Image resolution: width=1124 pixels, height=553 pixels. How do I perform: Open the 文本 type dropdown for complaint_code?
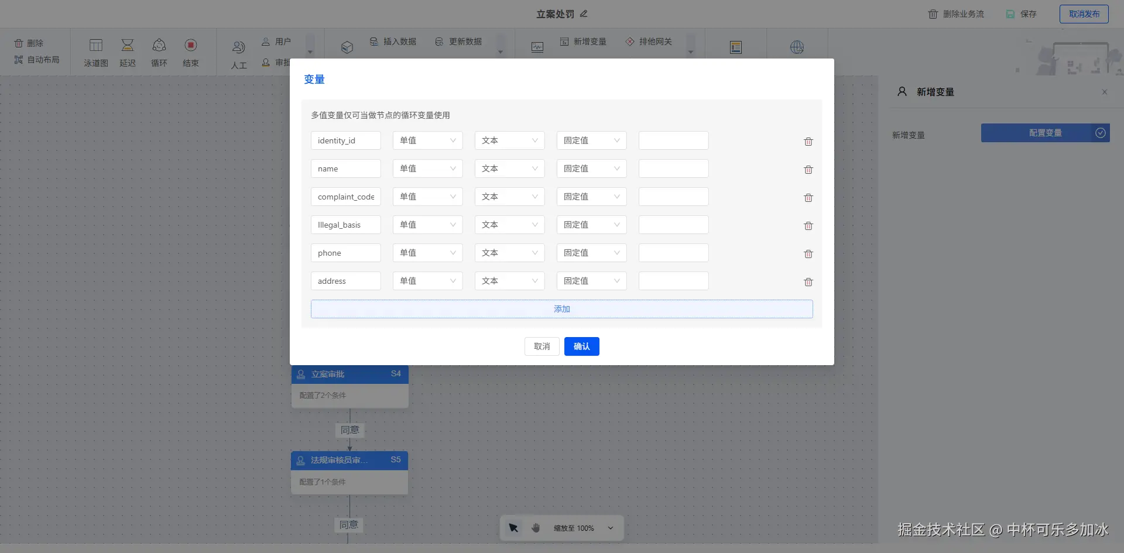(x=509, y=197)
